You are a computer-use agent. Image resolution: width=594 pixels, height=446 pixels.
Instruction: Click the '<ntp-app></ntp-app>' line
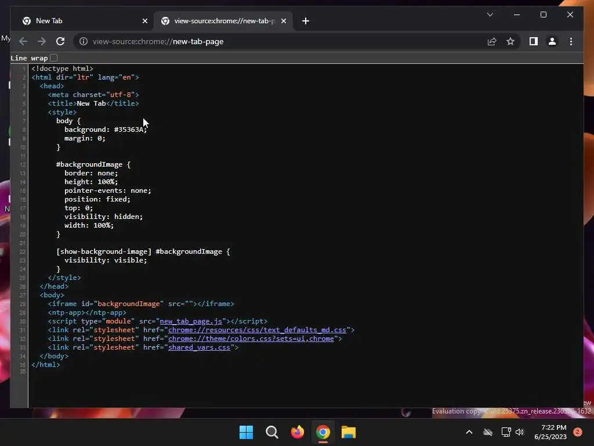pyautogui.click(x=87, y=312)
